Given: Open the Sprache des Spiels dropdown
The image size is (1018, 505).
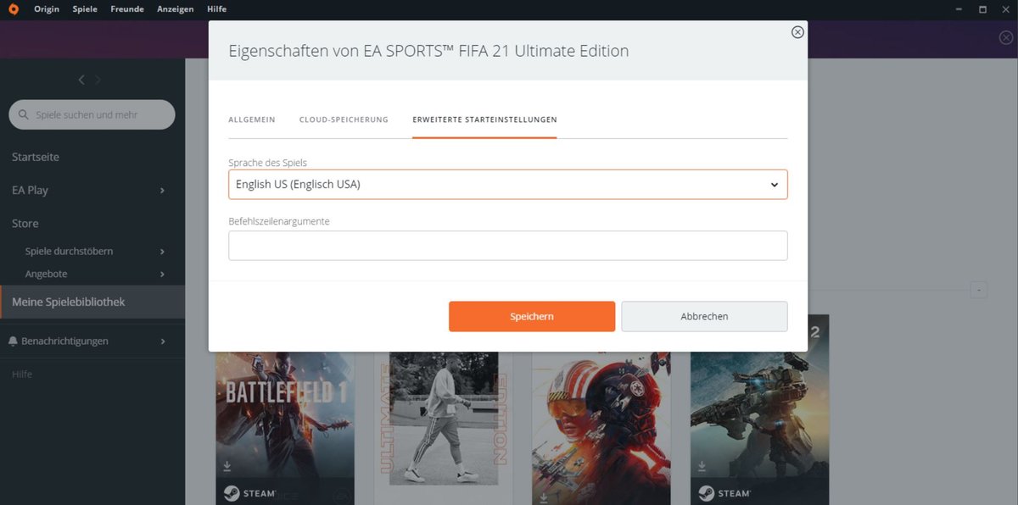Looking at the screenshot, I should pyautogui.click(x=508, y=185).
